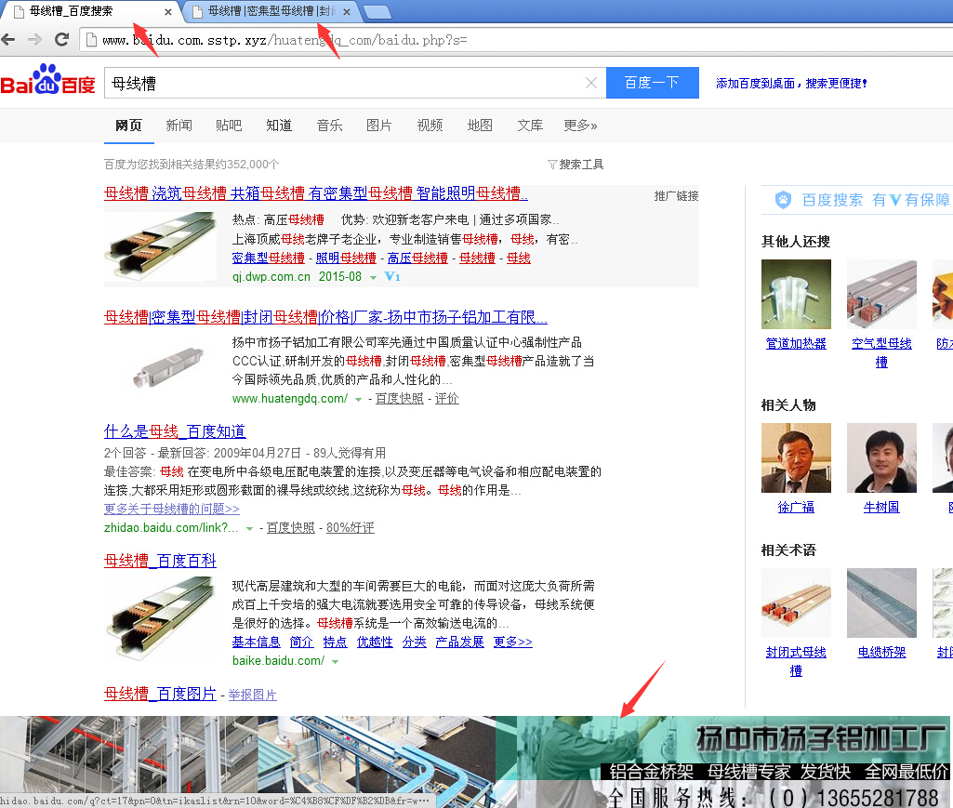Viewport: 953px width, 808px height.
Task: Expand dropdown arrow beside baike.baidu.com
Action: pos(335,661)
